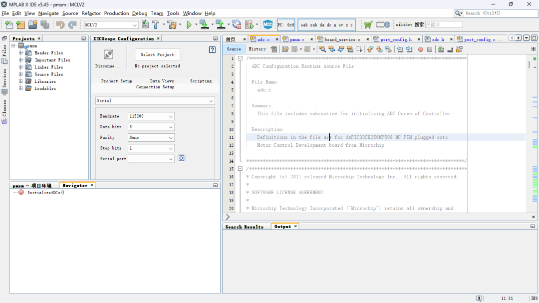Click Make and Program Device icon
Image resolution: width=539 pixels, height=303 pixels.
(x=204, y=25)
